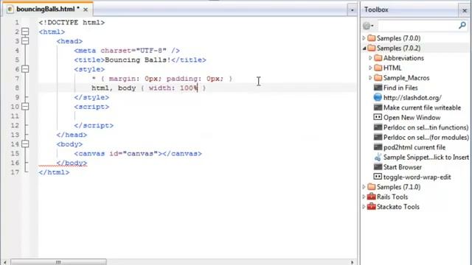
Task: Open the http://slashdot.org/ link item
Action: pyautogui.click(x=412, y=98)
